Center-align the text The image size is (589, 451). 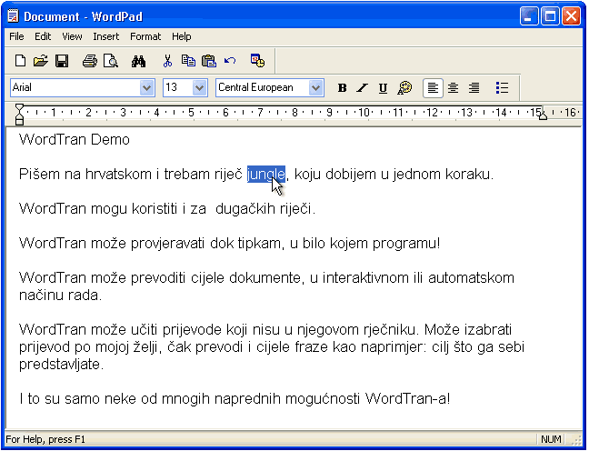[453, 88]
